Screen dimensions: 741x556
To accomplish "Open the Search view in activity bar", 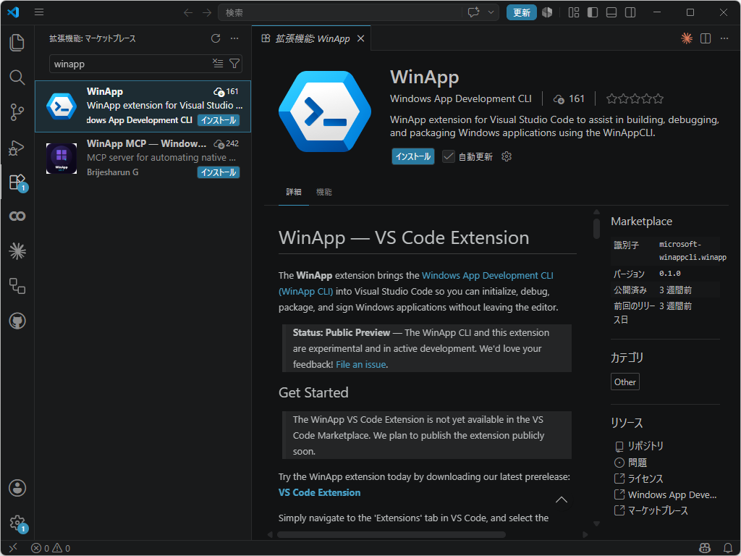I will point(17,77).
